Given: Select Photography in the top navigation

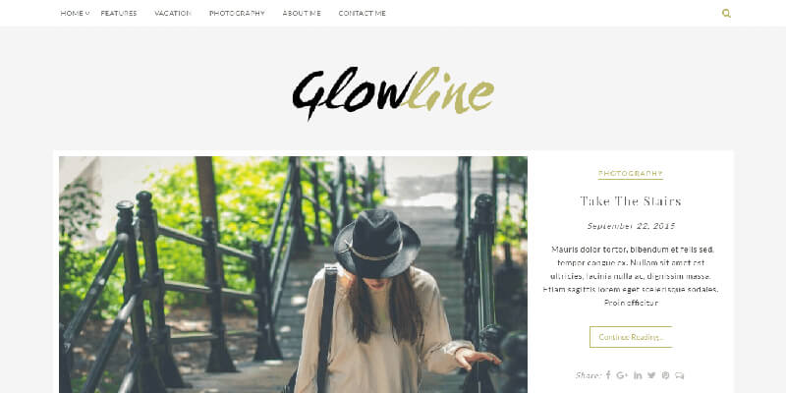Looking at the screenshot, I should (x=237, y=14).
